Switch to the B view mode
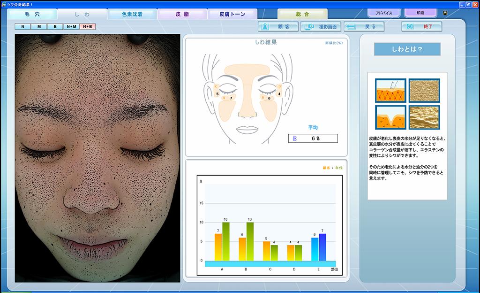The image size is (480, 293). [x=55, y=27]
